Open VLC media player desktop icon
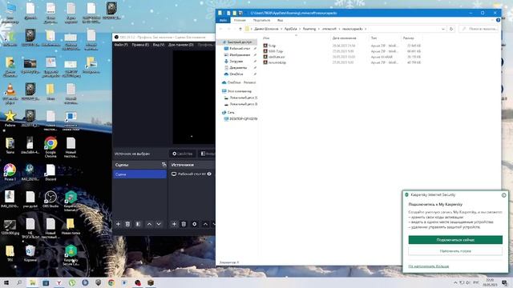513x288 pixels. point(10,94)
